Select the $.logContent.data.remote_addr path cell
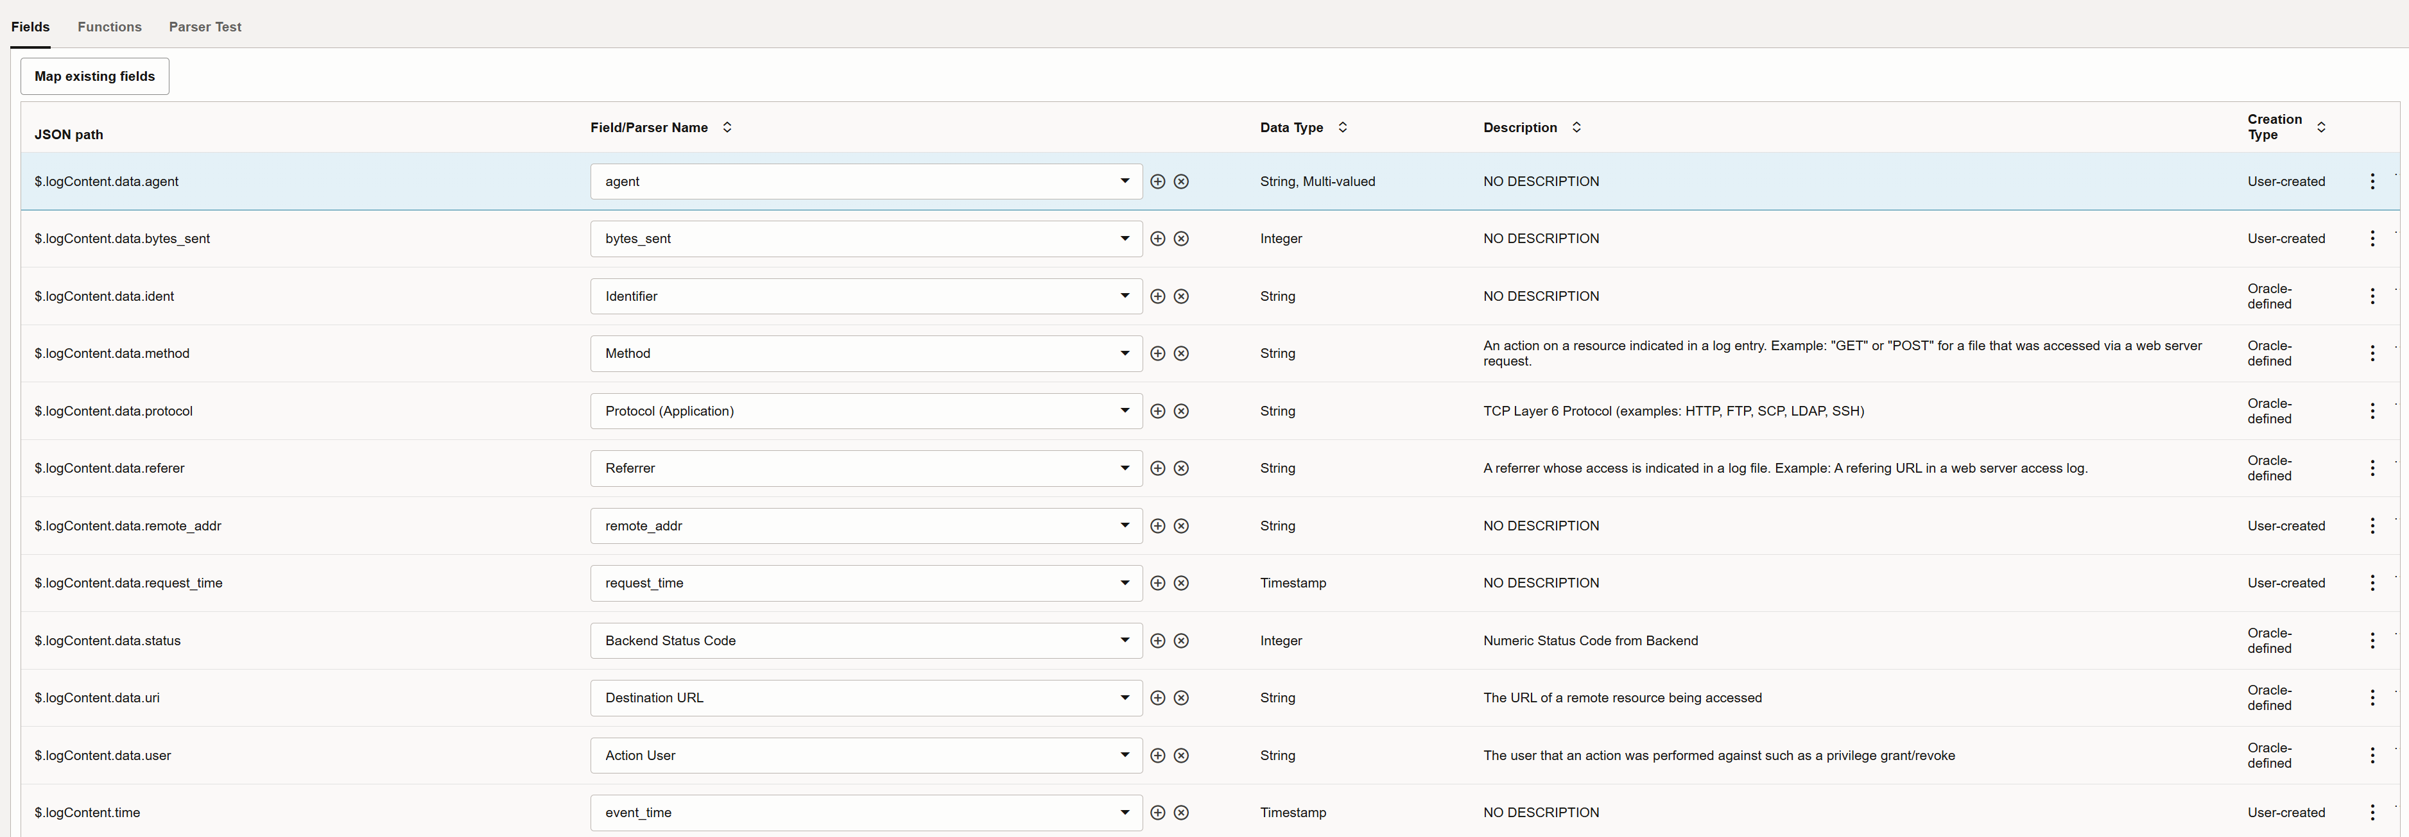Viewport: 2409px width, 837px height. [128, 526]
